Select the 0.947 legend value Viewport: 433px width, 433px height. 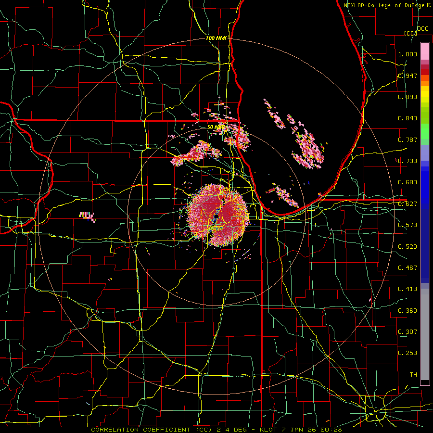[408, 76]
